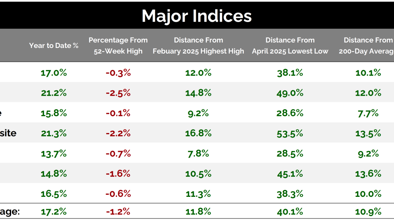Click the 17.0% Year to Date value

pyautogui.click(x=54, y=73)
